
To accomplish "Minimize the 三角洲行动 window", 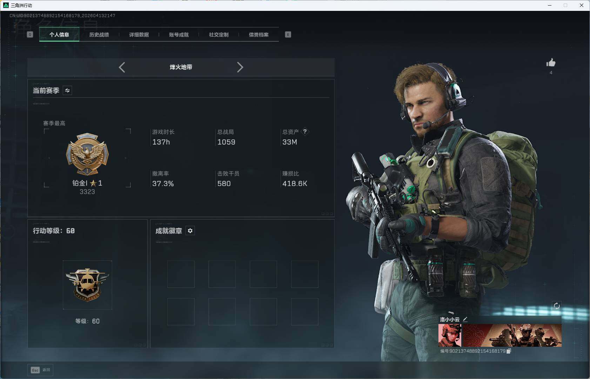I will (x=550, y=5).
